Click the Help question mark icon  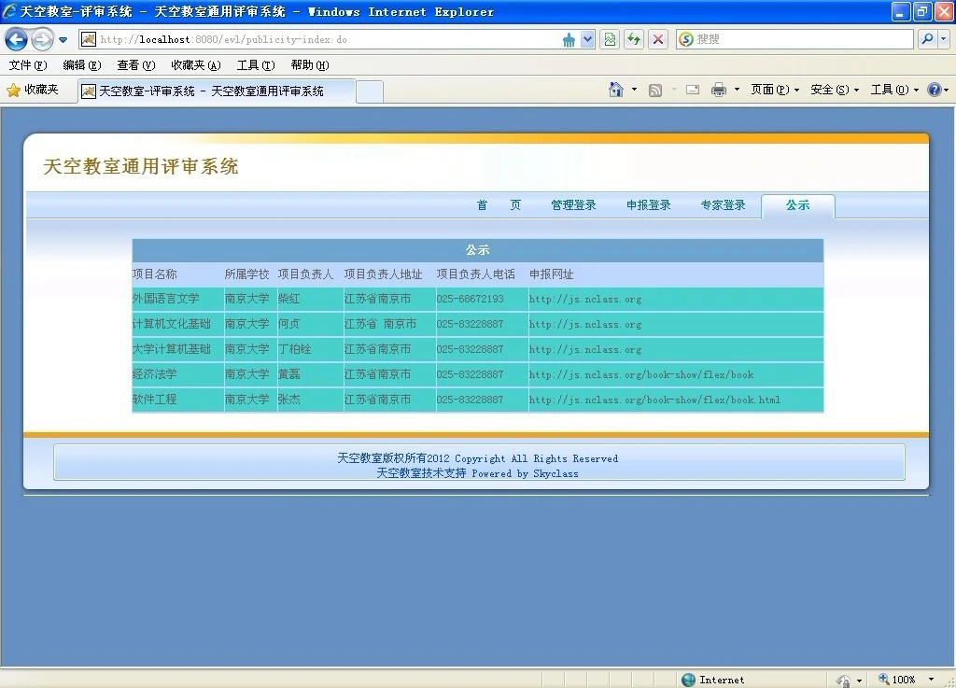pyautogui.click(x=934, y=91)
